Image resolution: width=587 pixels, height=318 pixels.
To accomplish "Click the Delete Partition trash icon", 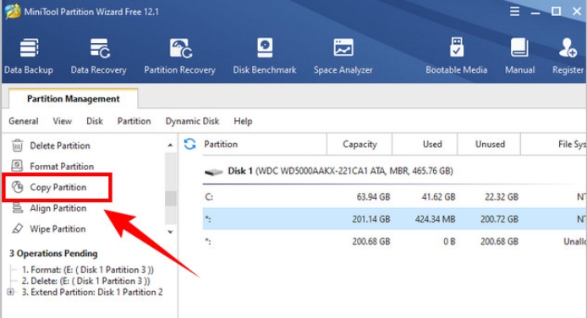I will coord(17,145).
